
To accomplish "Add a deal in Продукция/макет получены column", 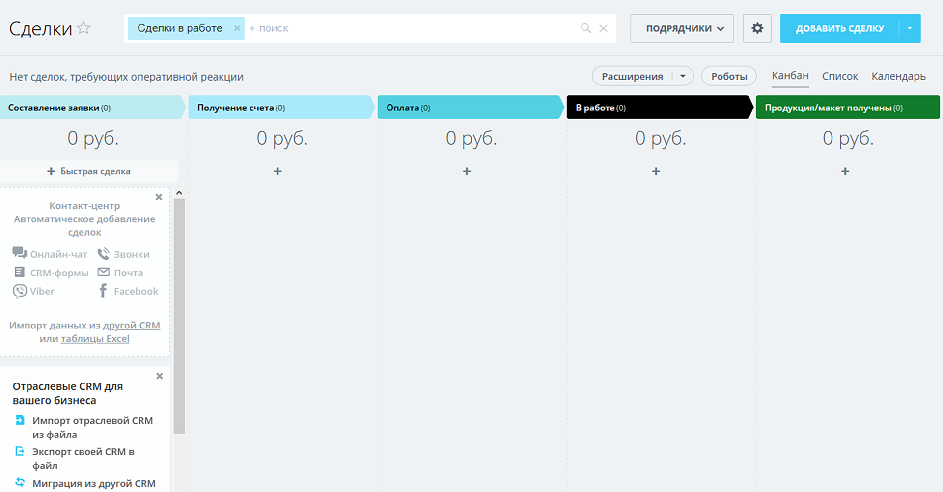I will tap(845, 171).
